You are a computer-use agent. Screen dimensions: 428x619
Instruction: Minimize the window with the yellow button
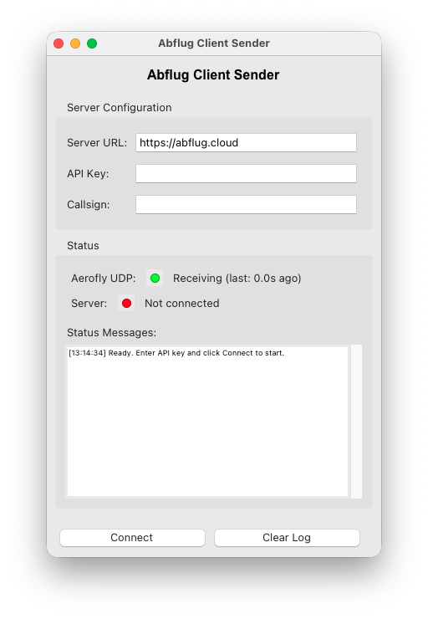click(x=75, y=43)
